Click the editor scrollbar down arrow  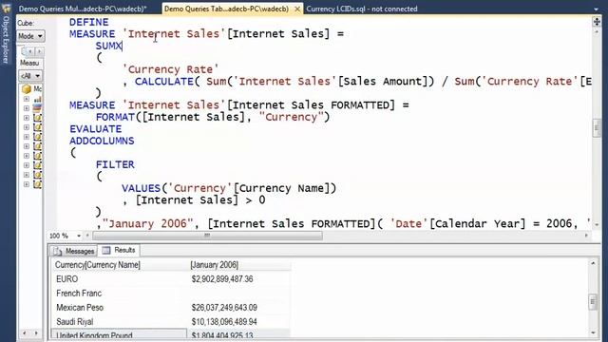[597, 224]
